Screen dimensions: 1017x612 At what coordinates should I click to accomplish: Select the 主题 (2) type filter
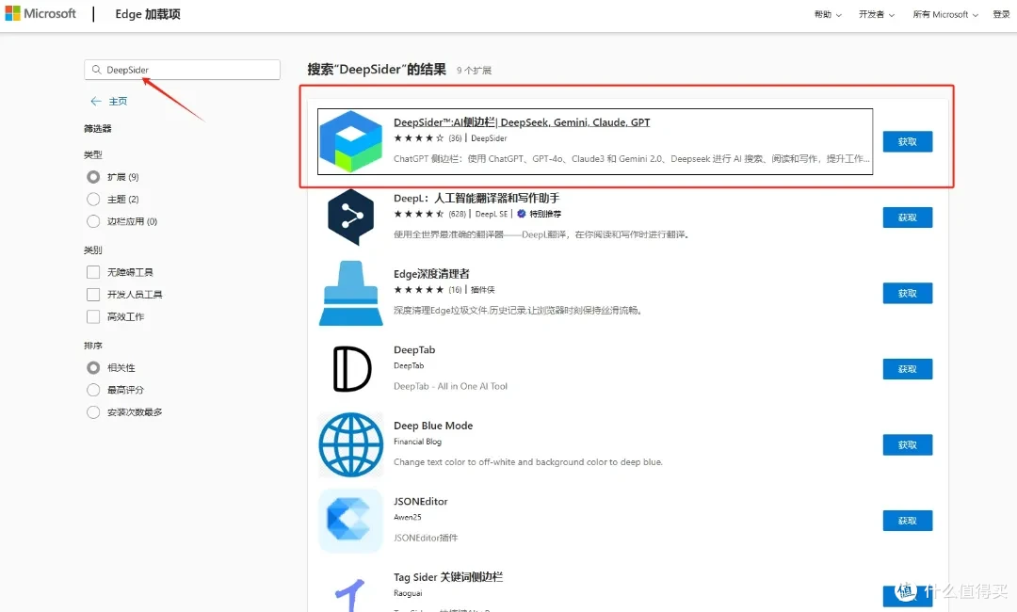93,199
